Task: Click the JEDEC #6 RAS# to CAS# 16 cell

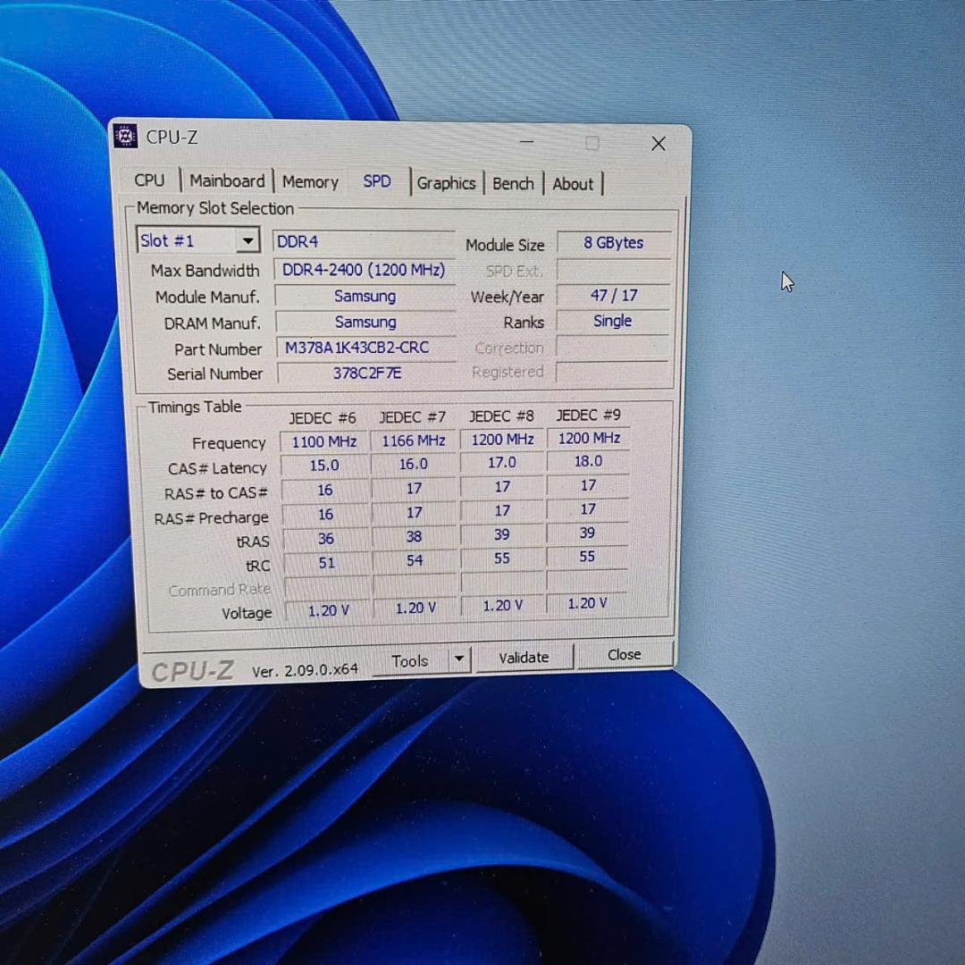Action: [x=325, y=490]
